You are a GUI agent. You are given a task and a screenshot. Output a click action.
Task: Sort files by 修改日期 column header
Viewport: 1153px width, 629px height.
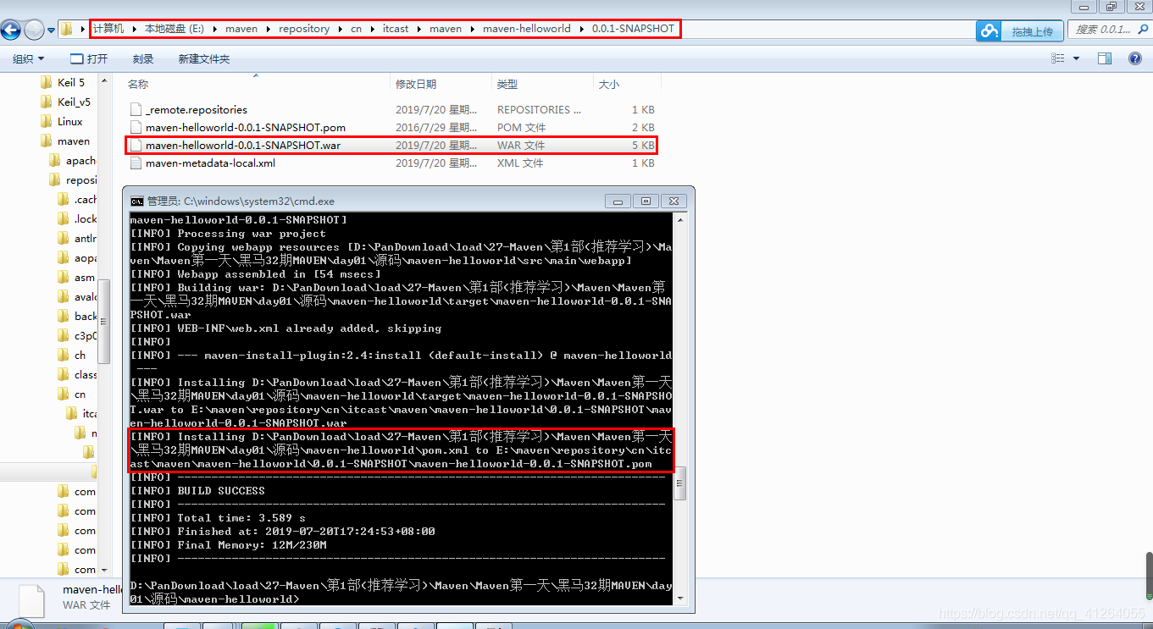pos(416,85)
